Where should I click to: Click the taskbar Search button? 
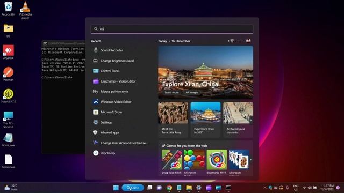point(133,188)
